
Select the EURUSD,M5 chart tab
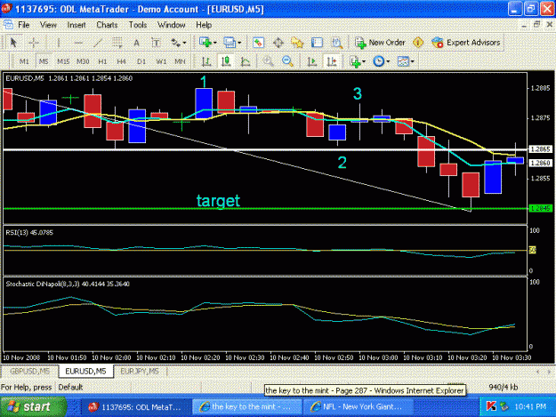click(x=85, y=372)
